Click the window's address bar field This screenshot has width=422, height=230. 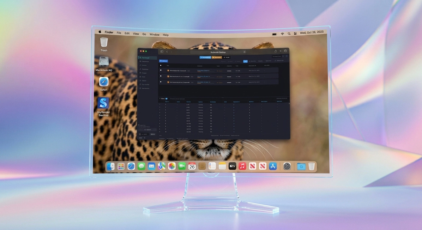(x=218, y=52)
